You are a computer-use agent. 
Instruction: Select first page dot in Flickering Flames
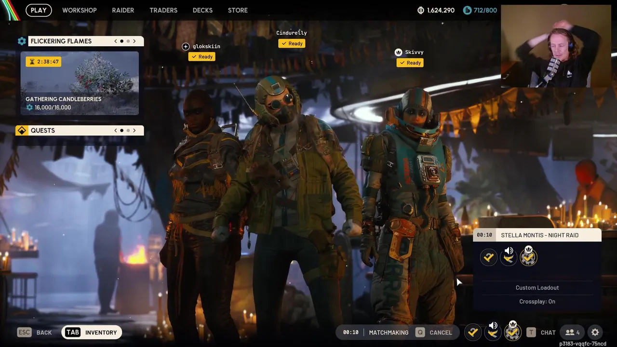122,41
